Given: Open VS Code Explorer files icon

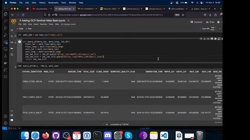Looking at the screenshot, I should tap(5, 14).
